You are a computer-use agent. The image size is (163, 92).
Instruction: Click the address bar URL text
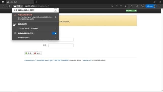[x=37, y=6]
